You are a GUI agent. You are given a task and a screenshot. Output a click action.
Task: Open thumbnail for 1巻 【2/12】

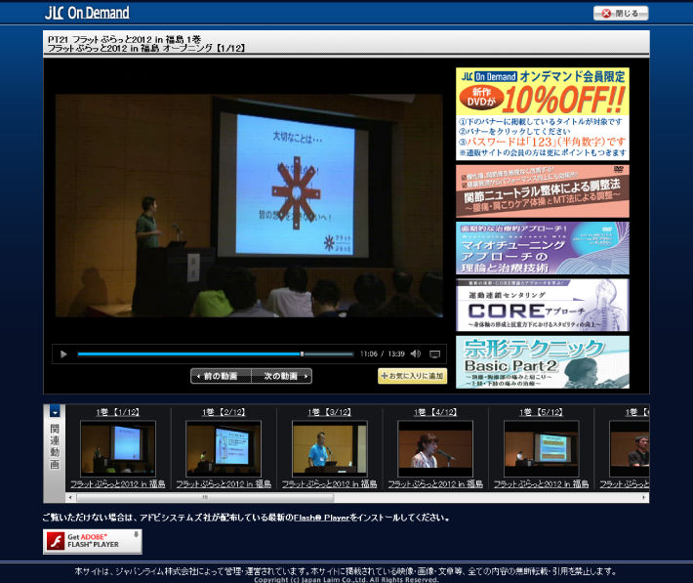[x=224, y=448]
